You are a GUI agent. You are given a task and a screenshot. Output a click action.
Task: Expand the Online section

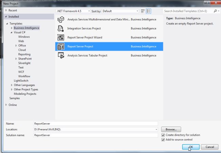6,105
